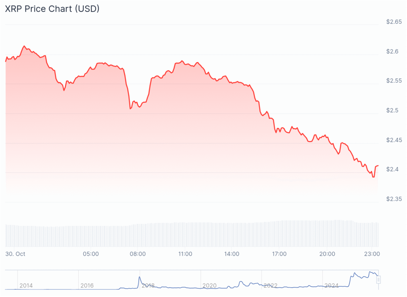
Task: Click the 2014 label in the navigator
Action: pyautogui.click(x=26, y=285)
